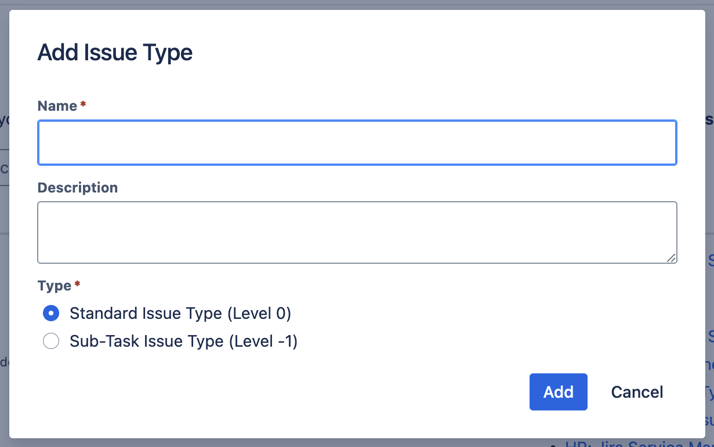Choose the 'Sub-Task Issue Type (Level -1)' label
This screenshot has width=714, height=447.
coord(183,341)
